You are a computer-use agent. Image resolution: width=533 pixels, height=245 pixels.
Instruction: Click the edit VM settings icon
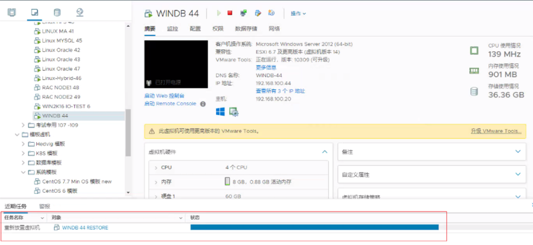[257, 13]
